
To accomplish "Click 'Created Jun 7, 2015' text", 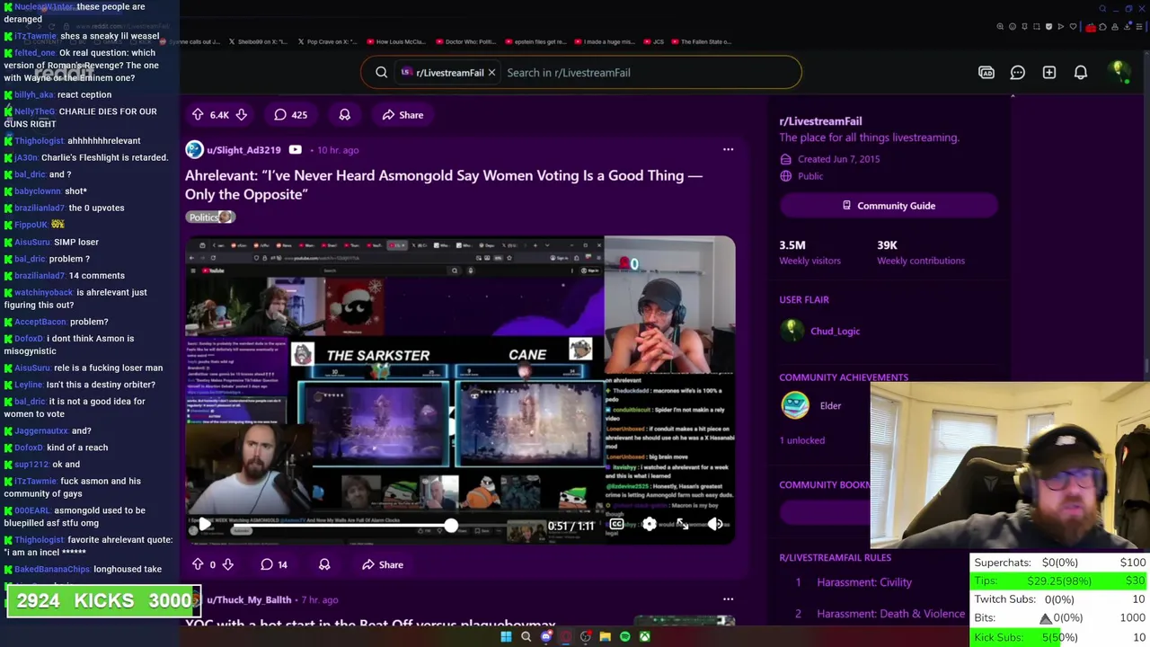I will [x=839, y=159].
